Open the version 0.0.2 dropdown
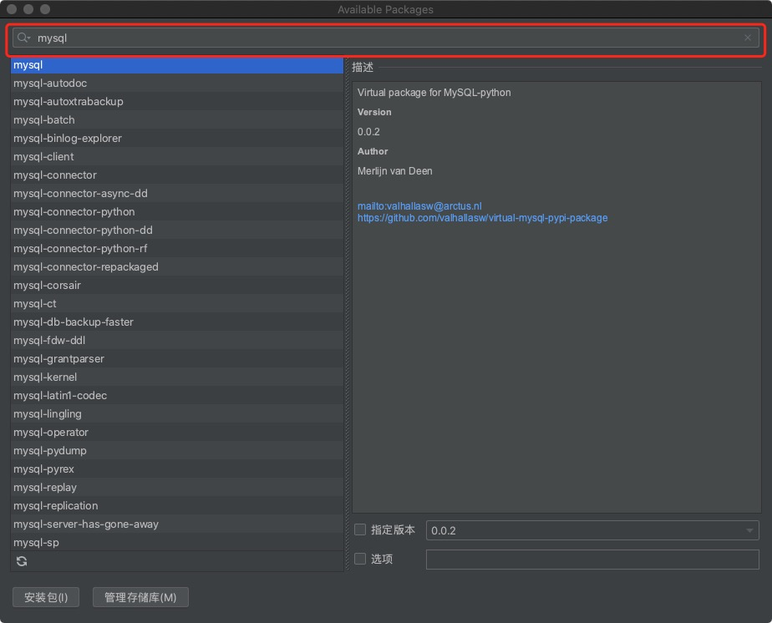 tap(592, 530)
